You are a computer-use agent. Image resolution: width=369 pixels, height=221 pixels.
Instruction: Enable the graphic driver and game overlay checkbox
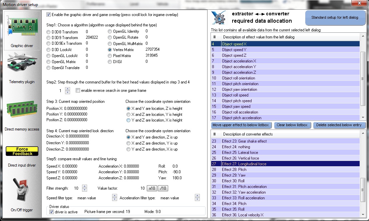[48, 15]
